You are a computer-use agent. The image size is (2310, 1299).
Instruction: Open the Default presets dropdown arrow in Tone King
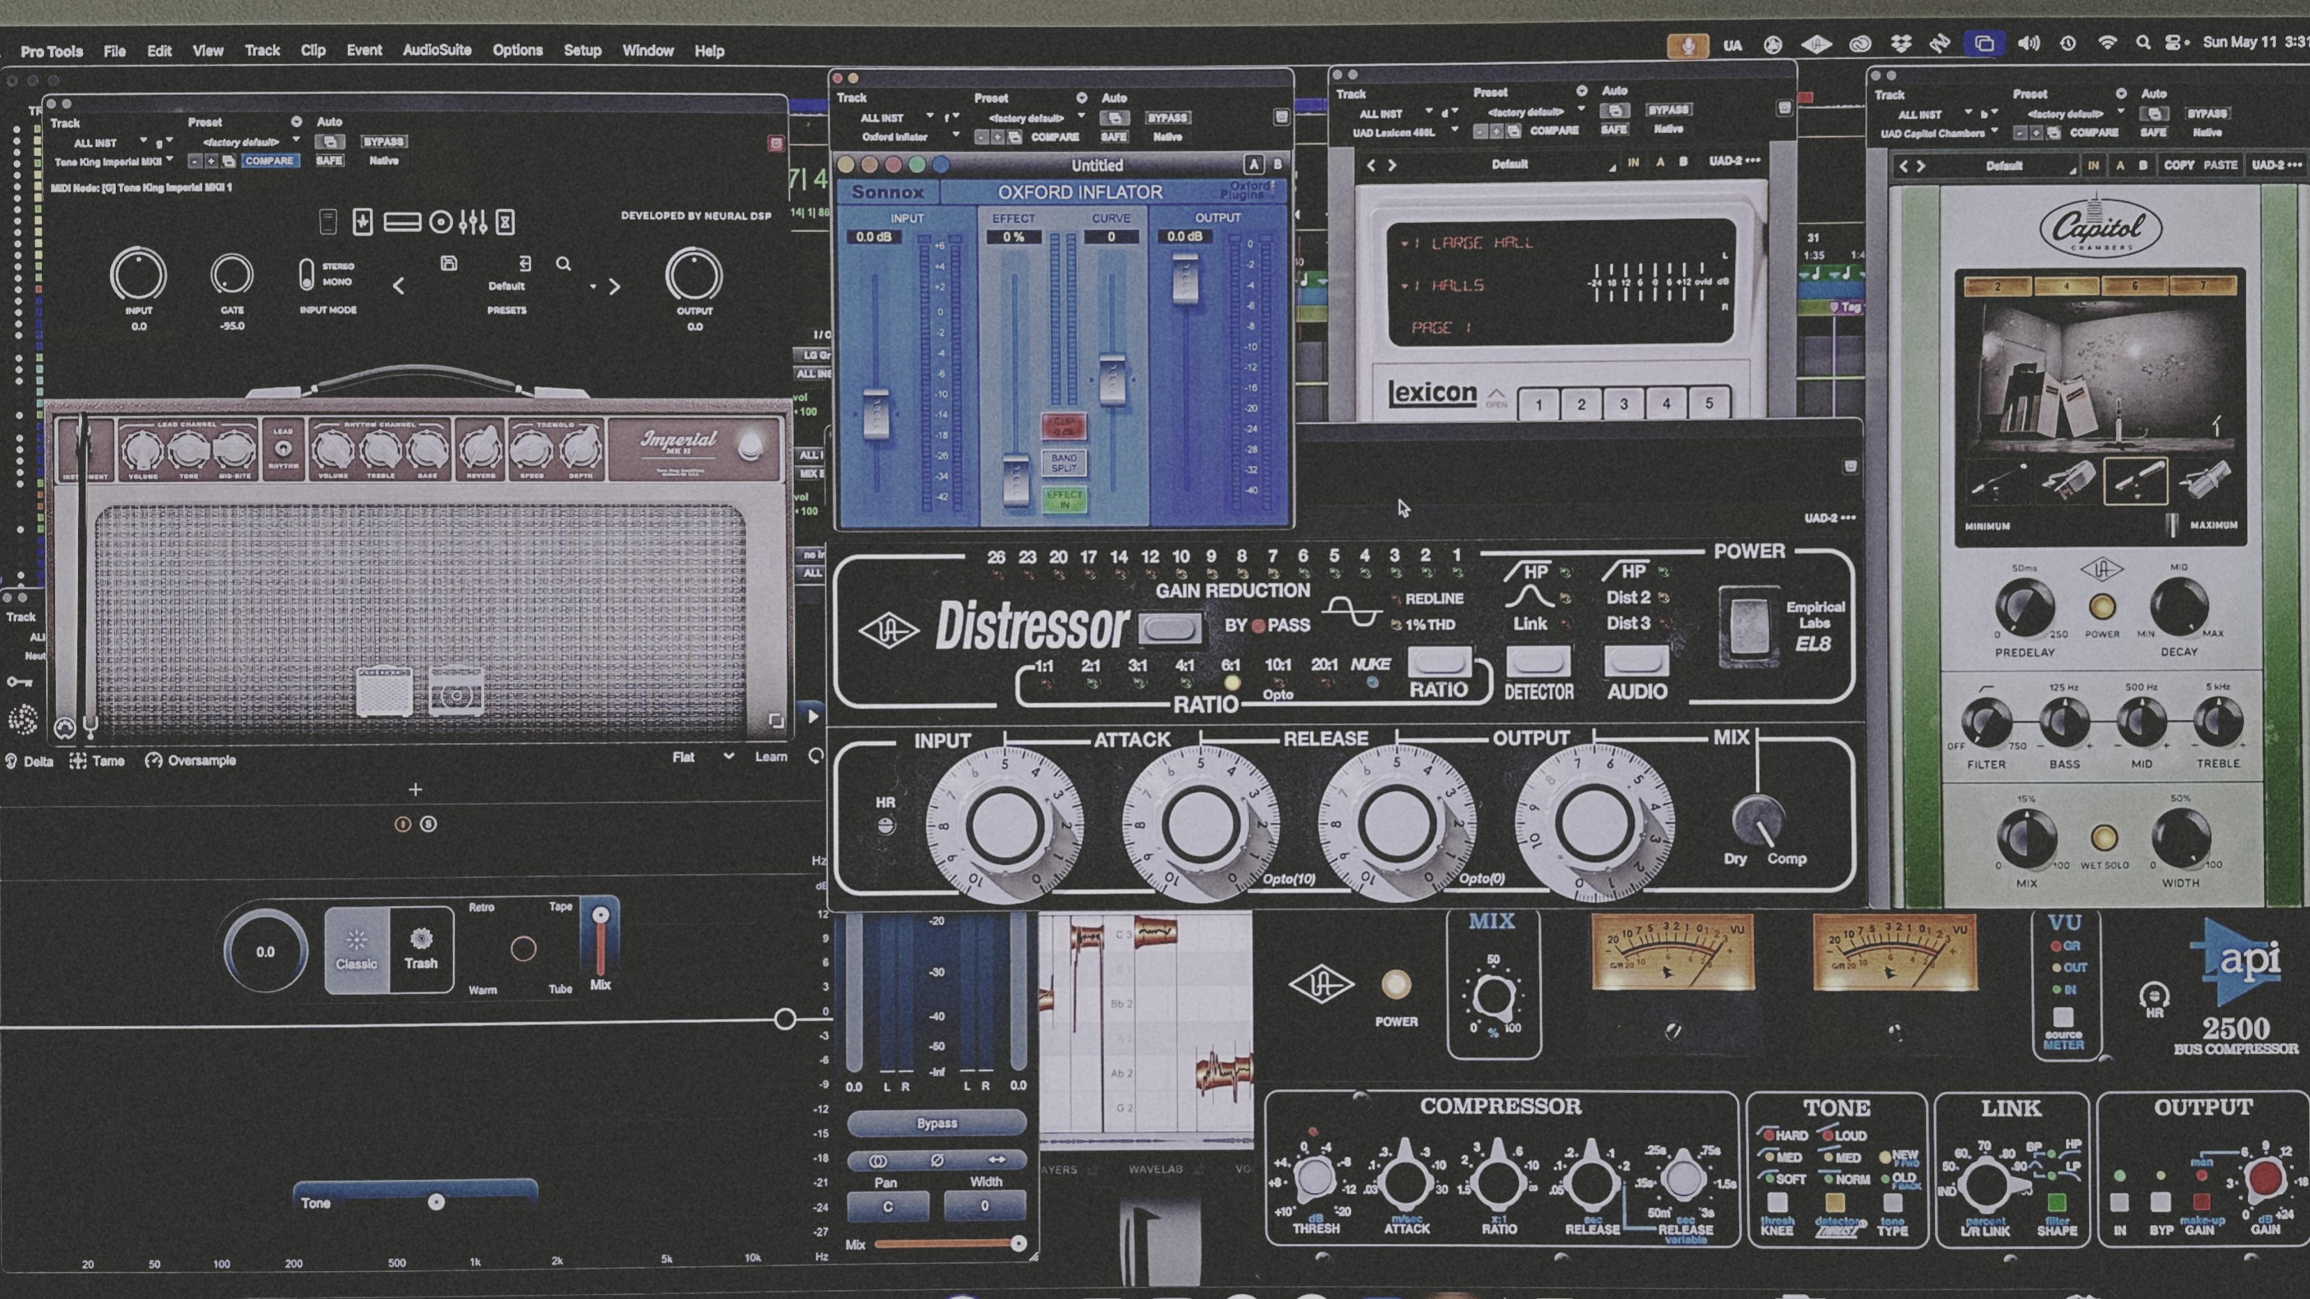[x=592, y=287]
